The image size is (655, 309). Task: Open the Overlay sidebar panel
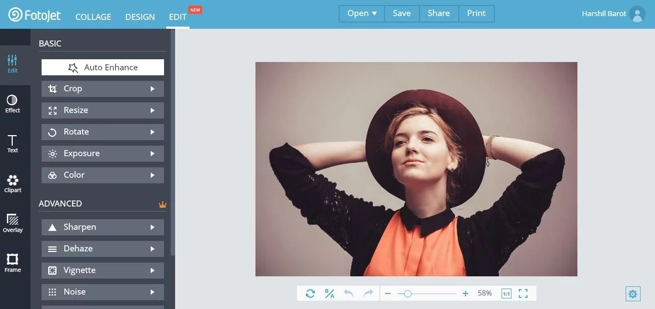13,223
